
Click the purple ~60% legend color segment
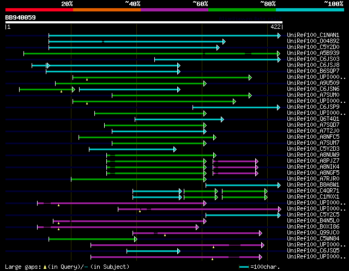point(174,10)
